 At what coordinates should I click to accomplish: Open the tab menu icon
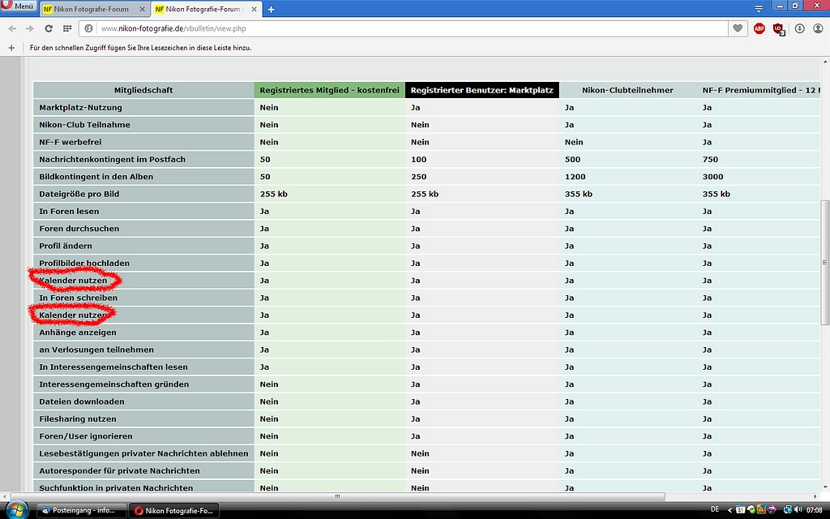[x=759, y=9]
